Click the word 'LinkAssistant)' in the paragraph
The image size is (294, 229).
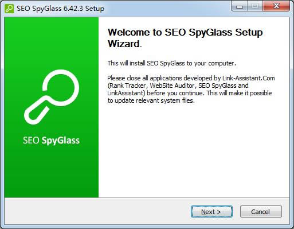(126, 93)
